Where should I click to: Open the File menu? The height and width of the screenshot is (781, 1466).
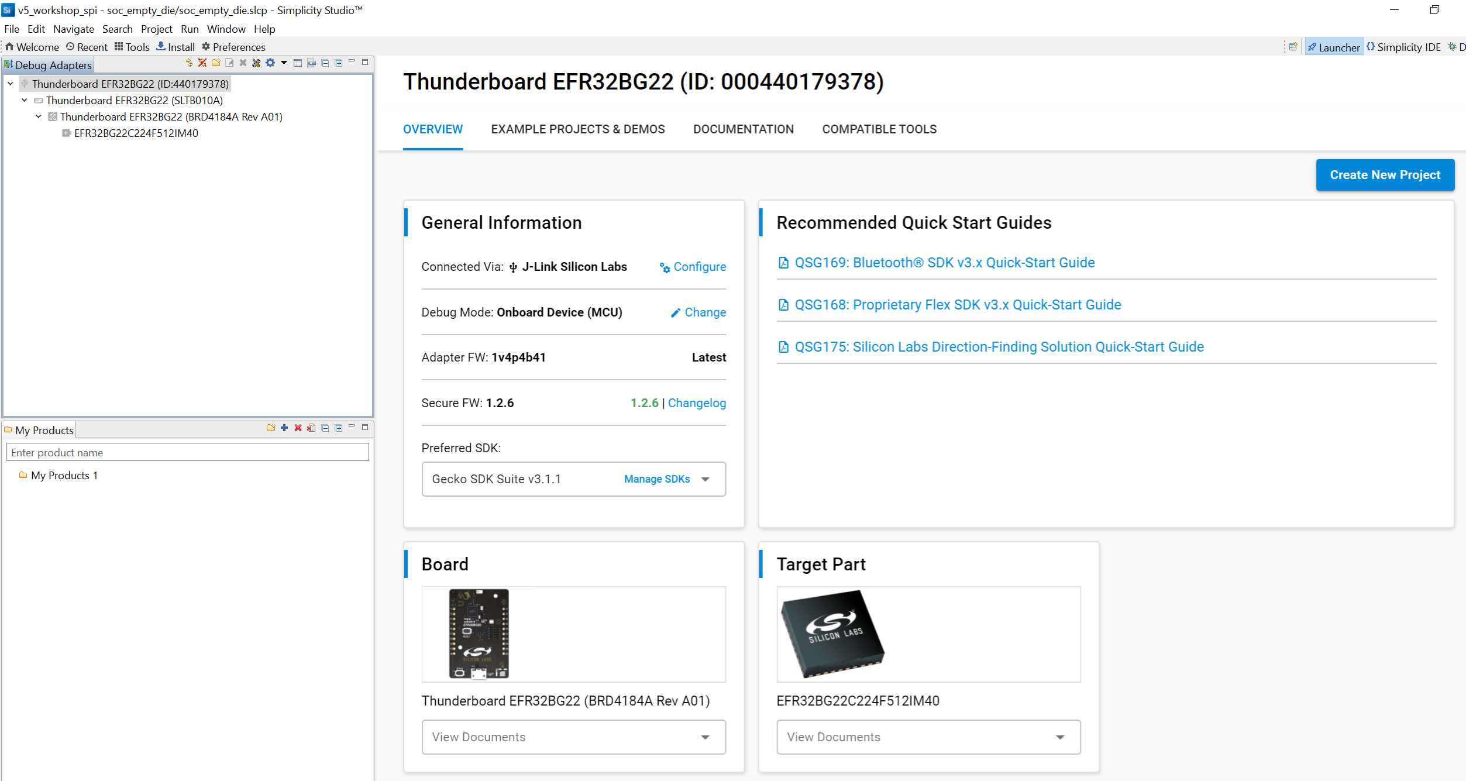(12, 29)
